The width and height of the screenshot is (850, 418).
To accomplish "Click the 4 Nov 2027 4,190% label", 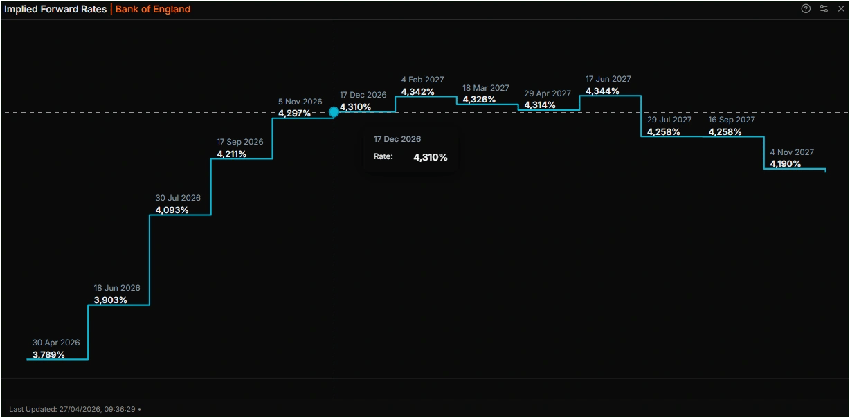I will (786, 164).
